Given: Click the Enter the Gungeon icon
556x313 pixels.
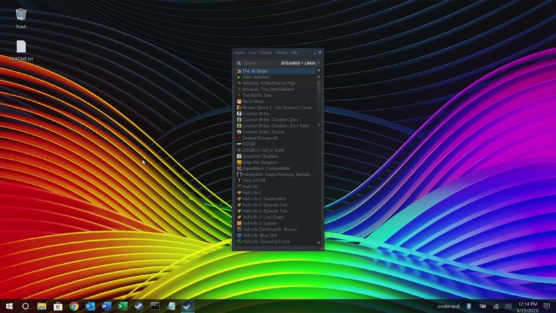Looking at the screenshot, I should click(239, 162).
